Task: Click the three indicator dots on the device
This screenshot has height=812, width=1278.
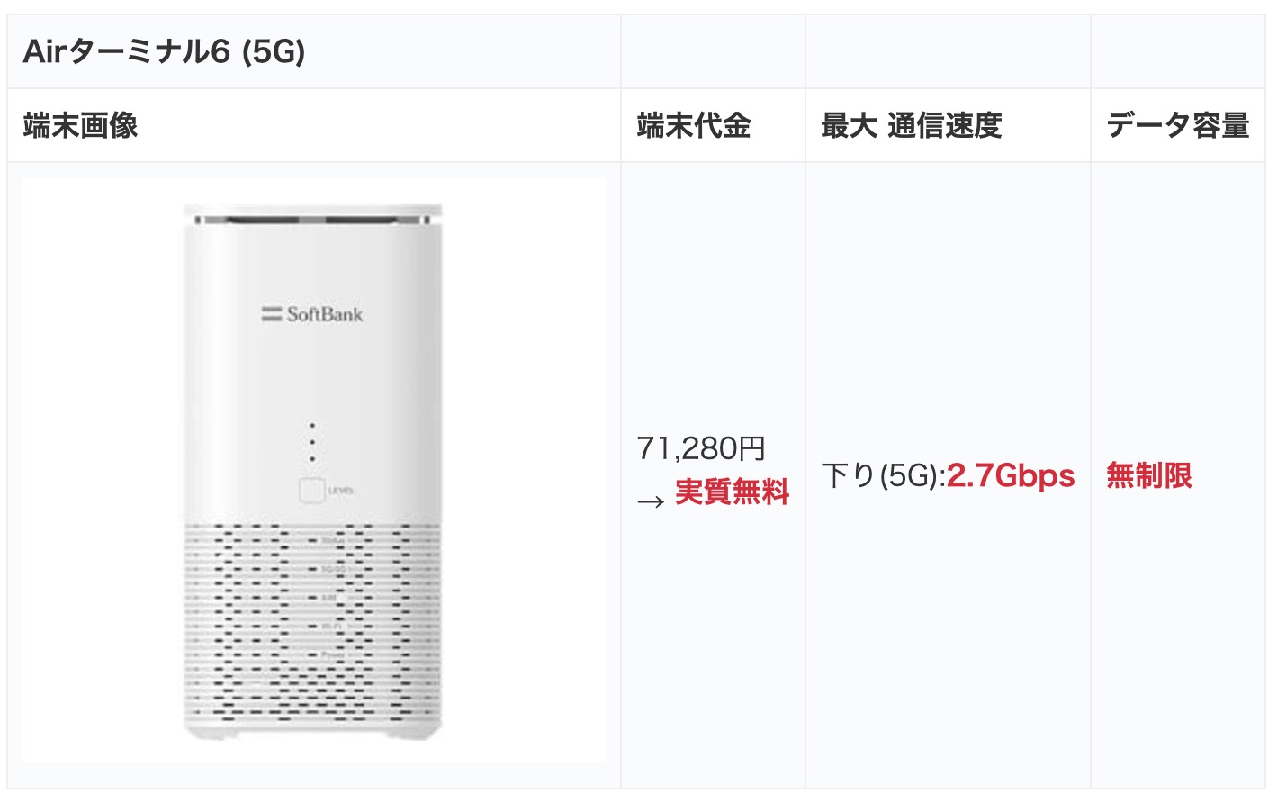Action: tap(312, 442)
